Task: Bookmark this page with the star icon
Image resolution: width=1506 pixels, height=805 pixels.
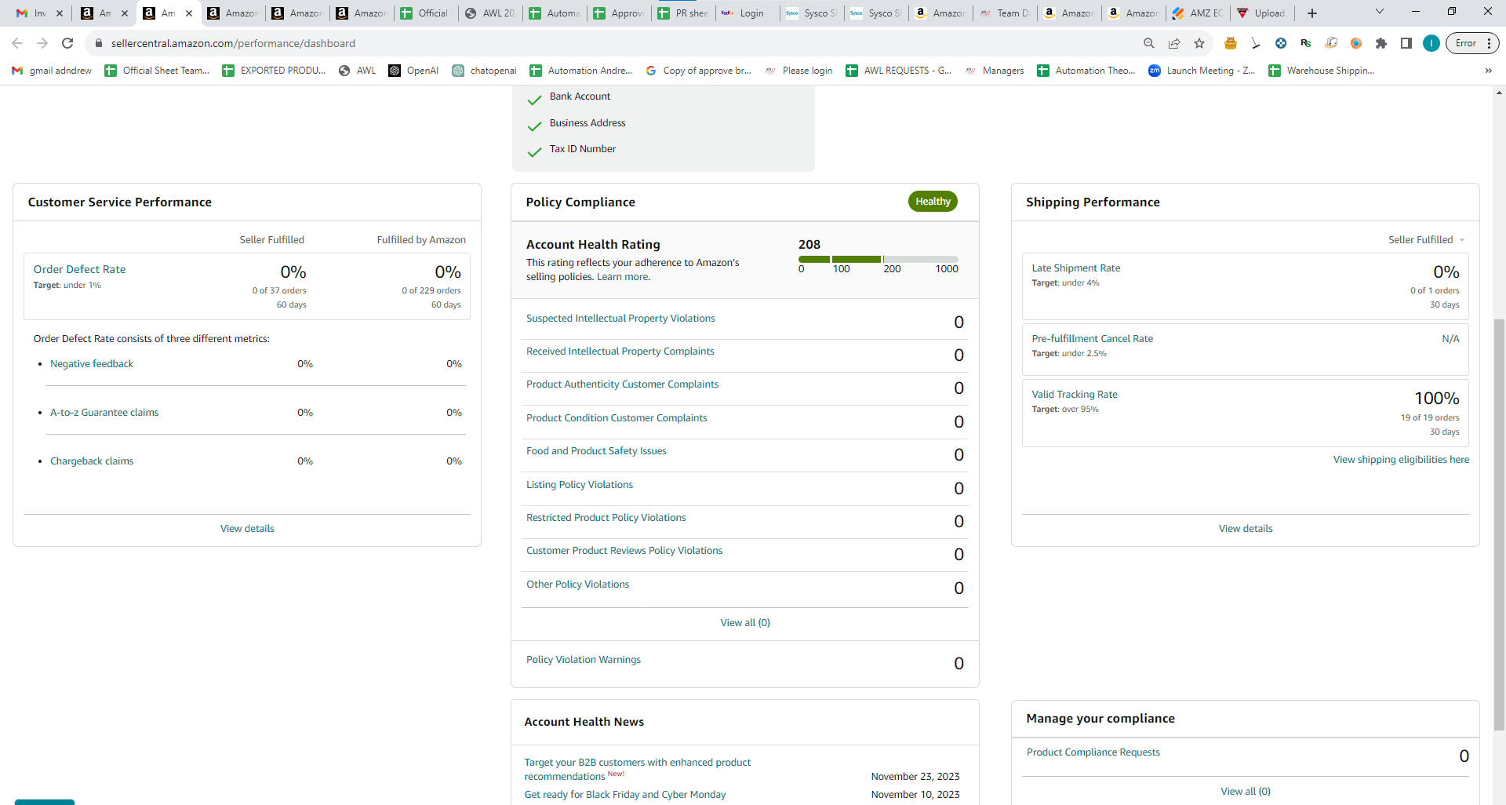Action: pos(1199,43)
